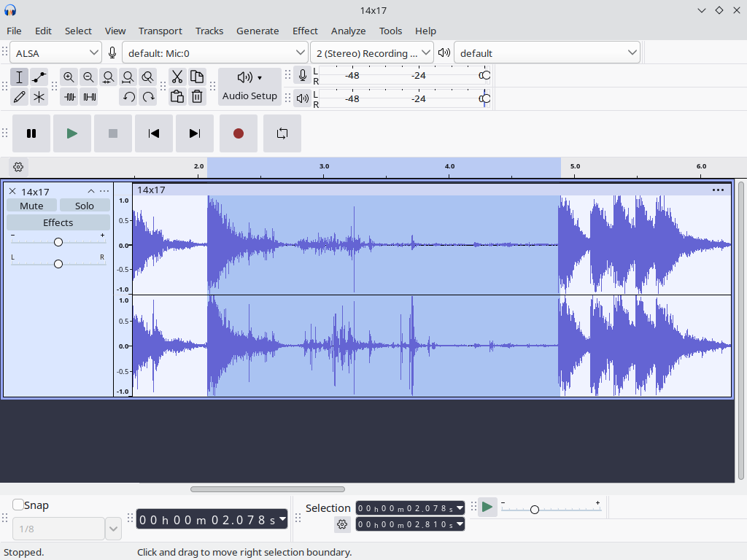Solo the 14x17 track

pyautogui.click(x=85, y=206)
